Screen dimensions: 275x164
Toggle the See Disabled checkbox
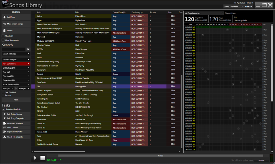(x=3, y=92)
